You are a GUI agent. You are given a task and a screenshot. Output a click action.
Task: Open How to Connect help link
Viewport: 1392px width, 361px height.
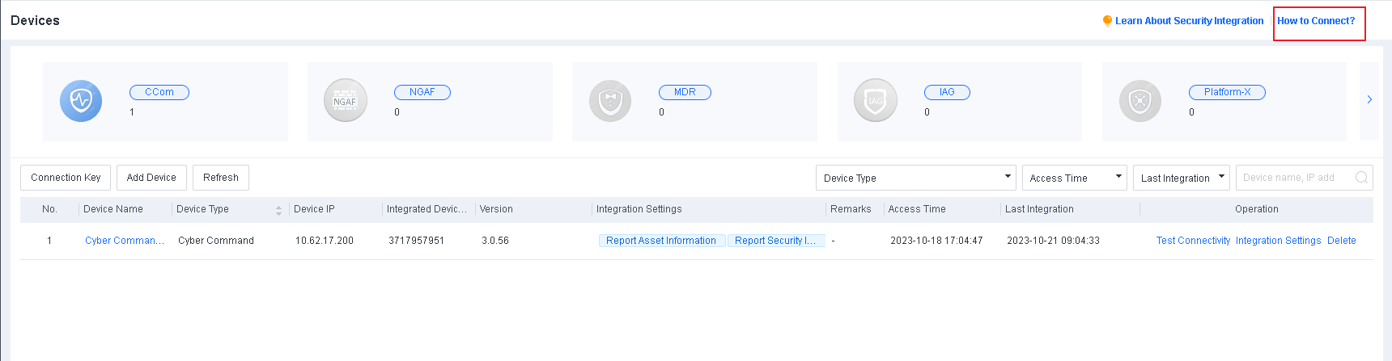(1316, 21)
